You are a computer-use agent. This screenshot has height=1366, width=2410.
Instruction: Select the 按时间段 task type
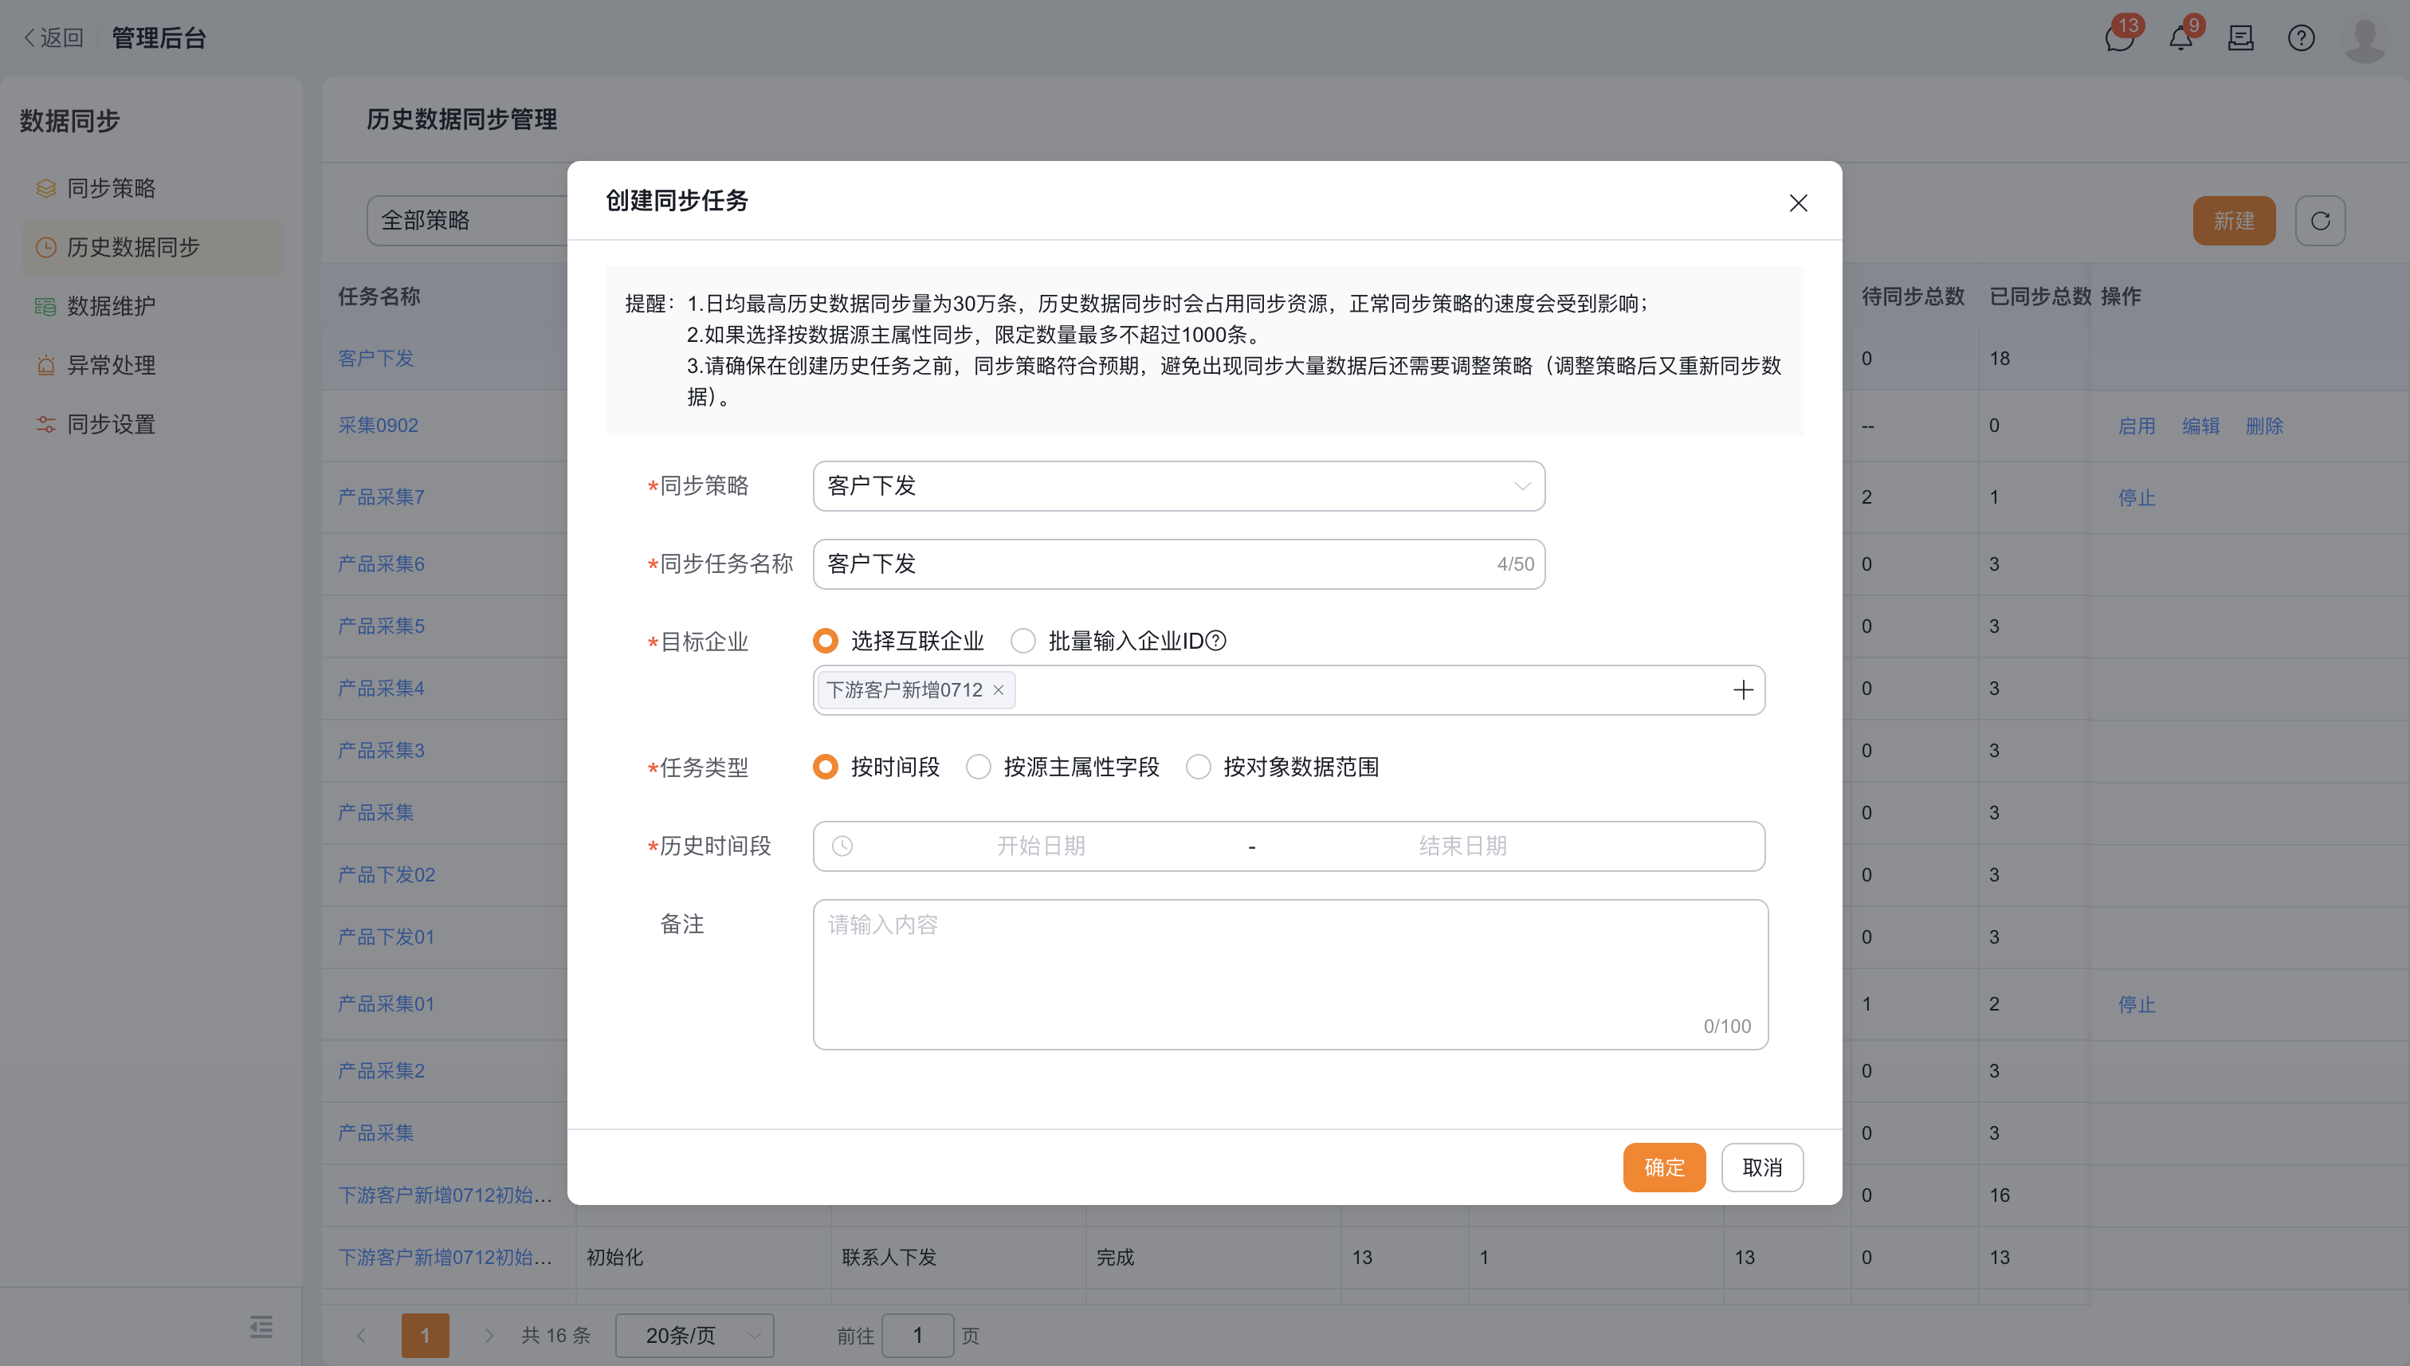coord(825,767)
